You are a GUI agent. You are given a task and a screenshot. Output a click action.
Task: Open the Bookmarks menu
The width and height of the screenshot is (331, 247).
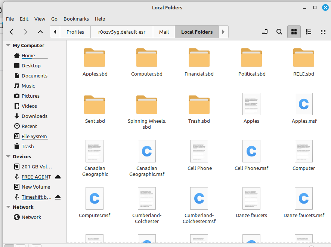pos(76,19)
